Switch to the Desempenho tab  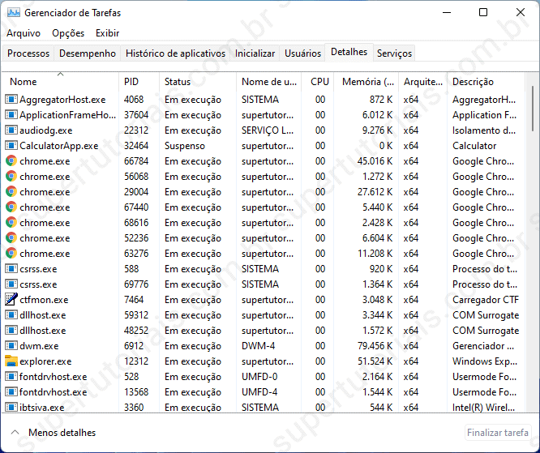(88, 53)
